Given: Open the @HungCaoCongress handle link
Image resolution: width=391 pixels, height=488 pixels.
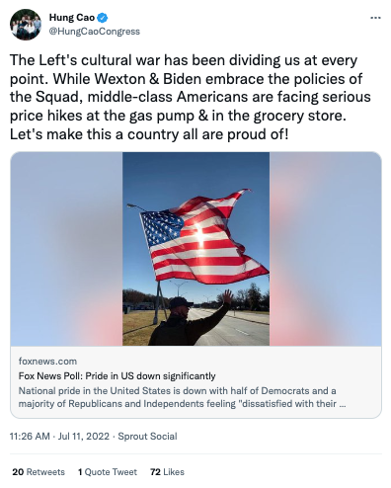Looking at the screenshot, I should point(95,32).
